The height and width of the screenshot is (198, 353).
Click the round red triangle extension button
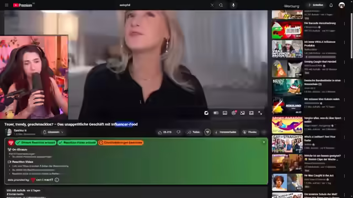207,132
